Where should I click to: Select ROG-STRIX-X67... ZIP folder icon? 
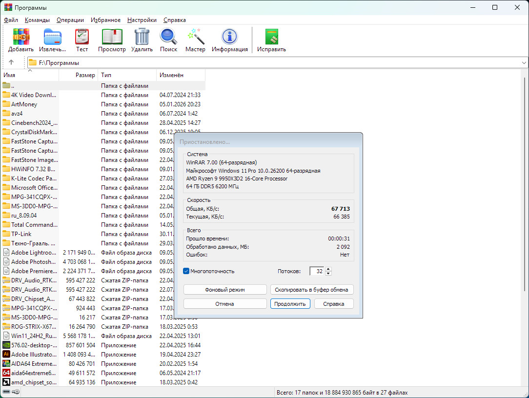pos(6,326)
